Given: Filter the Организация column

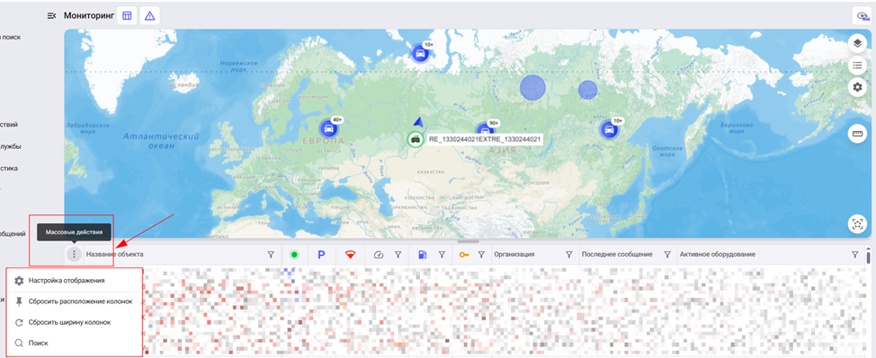Looking at the screenshot, I should tap(568, 255).
